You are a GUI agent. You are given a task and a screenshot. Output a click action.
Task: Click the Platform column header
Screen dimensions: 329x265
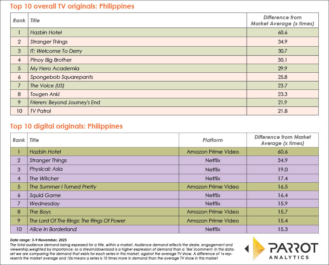pos(212,140)
